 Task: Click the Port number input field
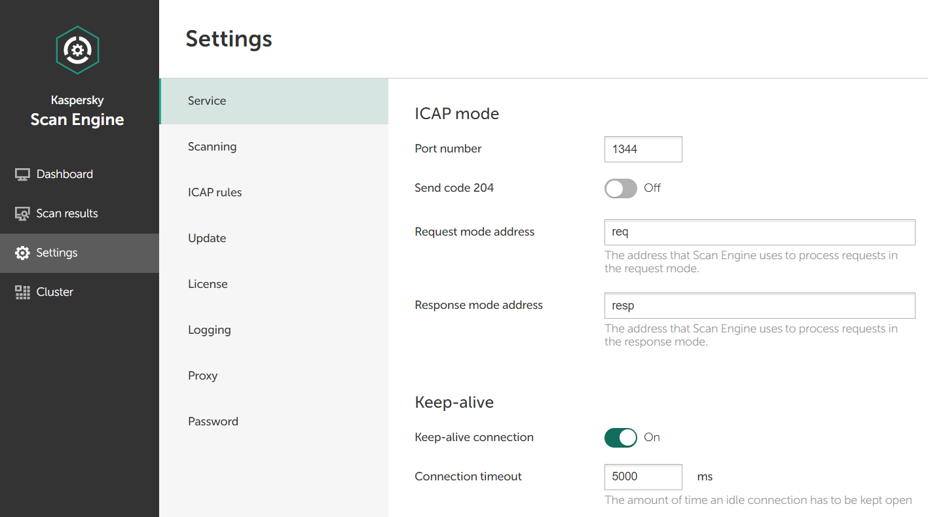pyautogui.click(x=642, y=149)
